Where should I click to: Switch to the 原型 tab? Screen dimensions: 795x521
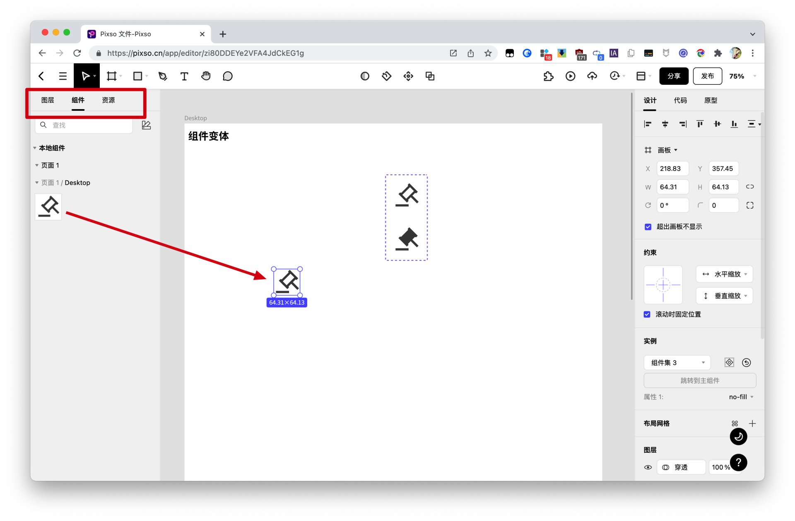[711, 100]
